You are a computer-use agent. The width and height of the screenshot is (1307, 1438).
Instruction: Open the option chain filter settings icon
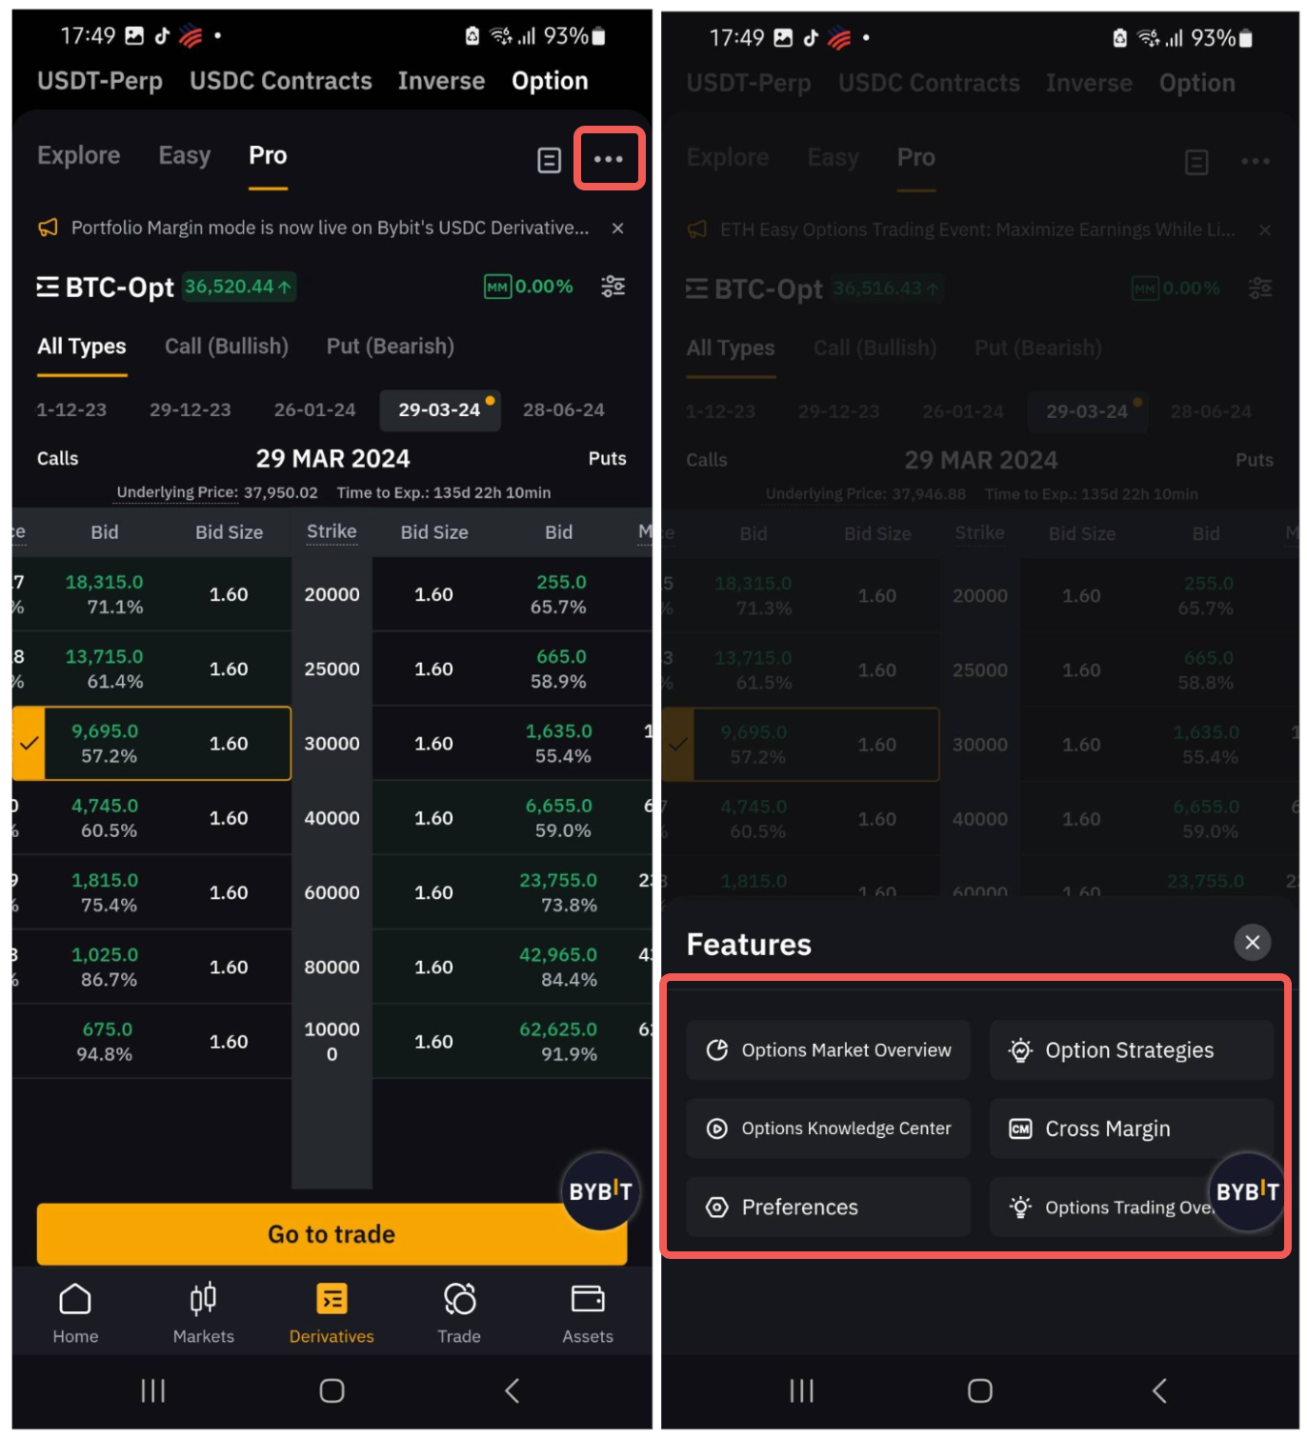click(613, 287)
